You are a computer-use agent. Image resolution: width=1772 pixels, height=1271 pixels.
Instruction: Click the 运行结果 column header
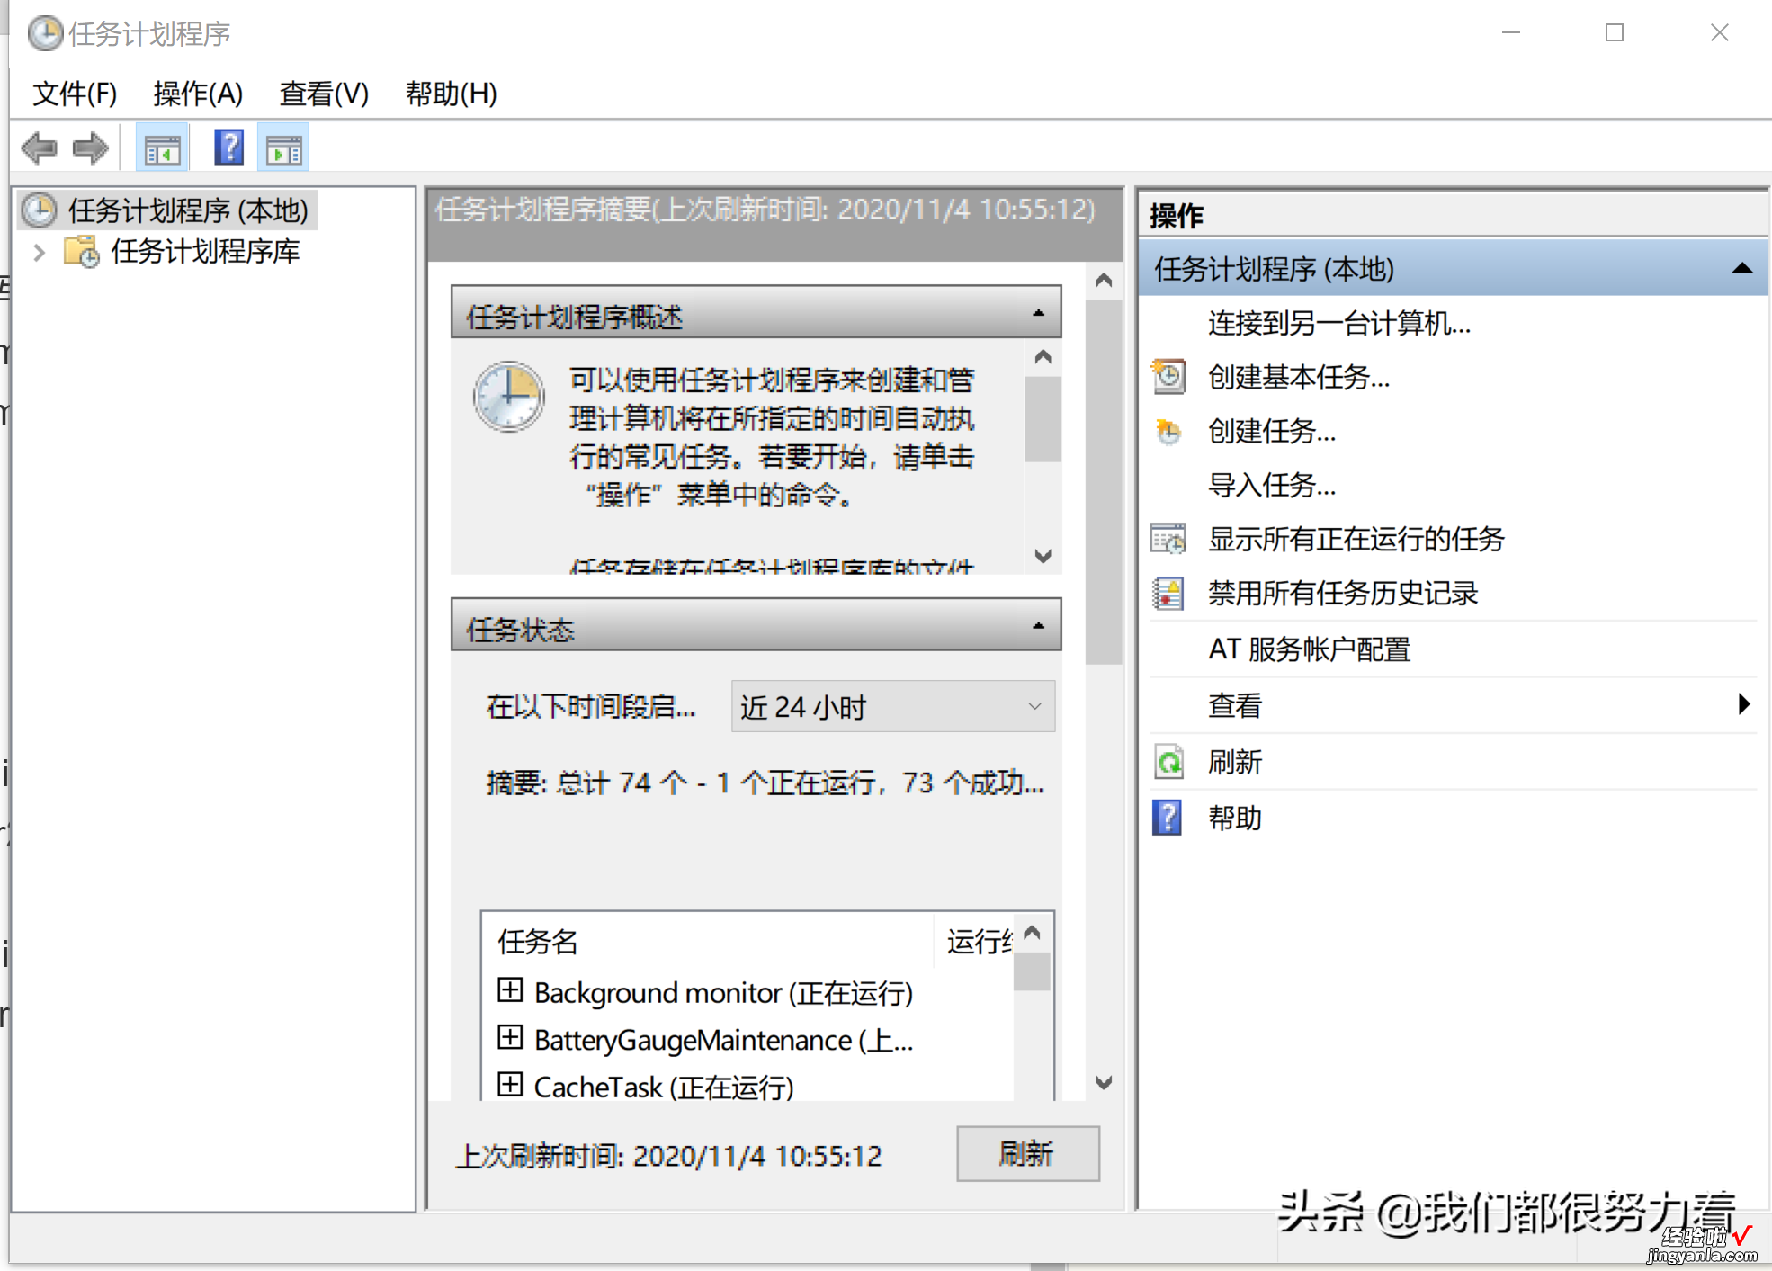(980, 941)
